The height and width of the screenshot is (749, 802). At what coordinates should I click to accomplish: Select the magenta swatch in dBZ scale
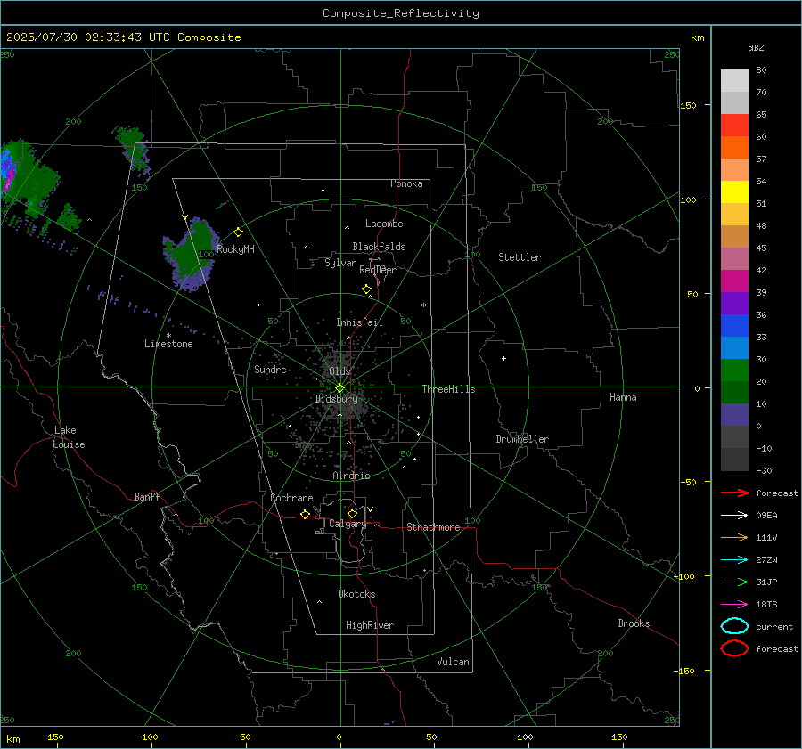[x=734, y=281]
